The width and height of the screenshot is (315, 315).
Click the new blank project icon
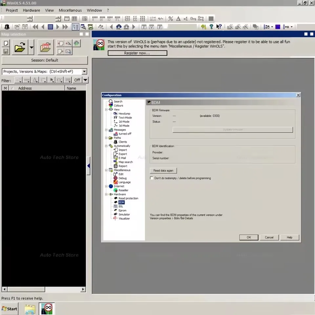[6, 43]
